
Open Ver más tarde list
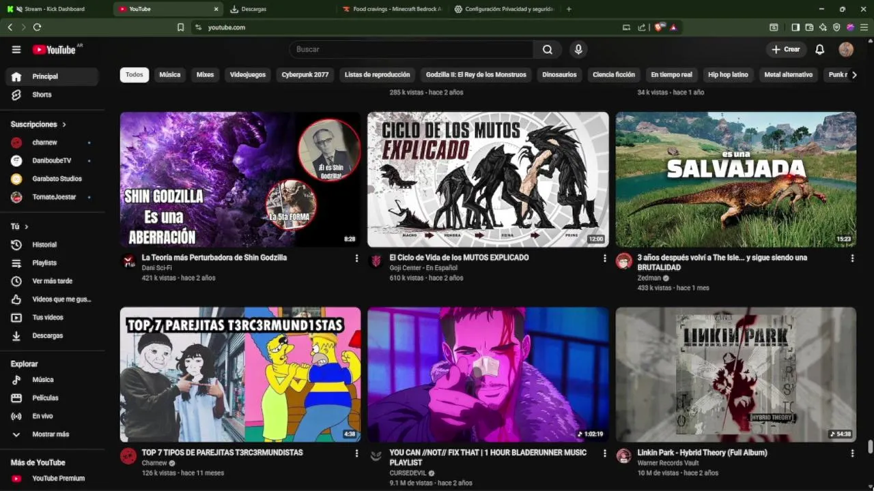coord(52,281)
